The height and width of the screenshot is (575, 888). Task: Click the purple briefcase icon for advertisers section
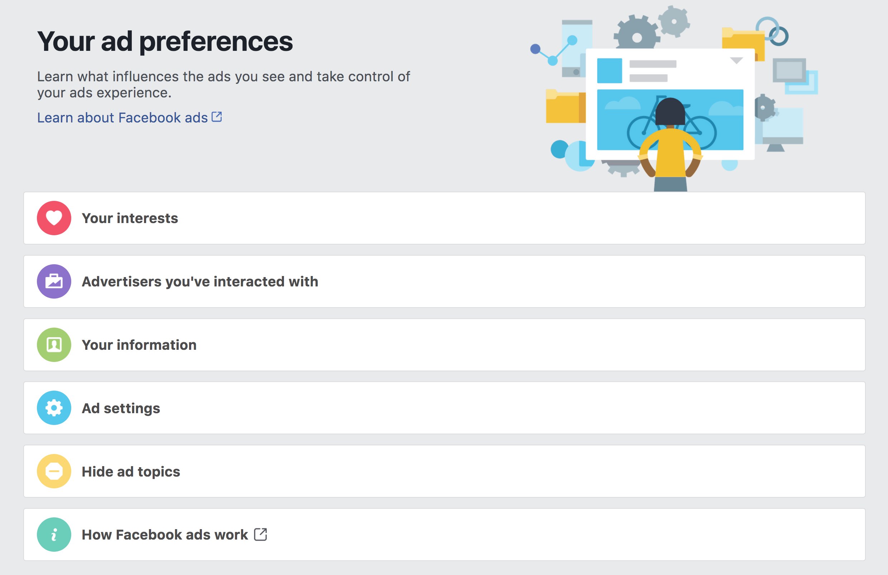54,282
